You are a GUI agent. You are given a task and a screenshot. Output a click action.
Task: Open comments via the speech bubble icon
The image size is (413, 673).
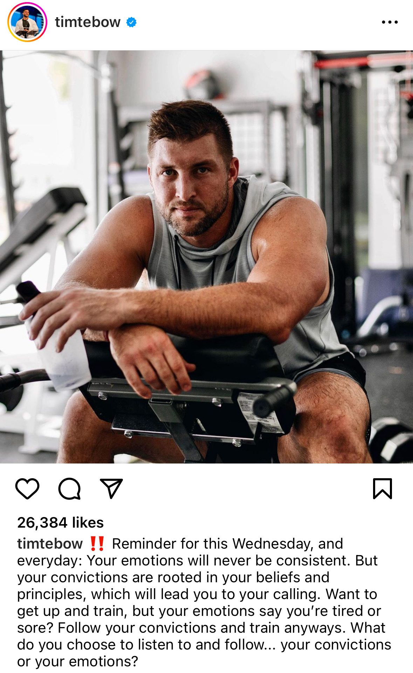tap(69, 488)
